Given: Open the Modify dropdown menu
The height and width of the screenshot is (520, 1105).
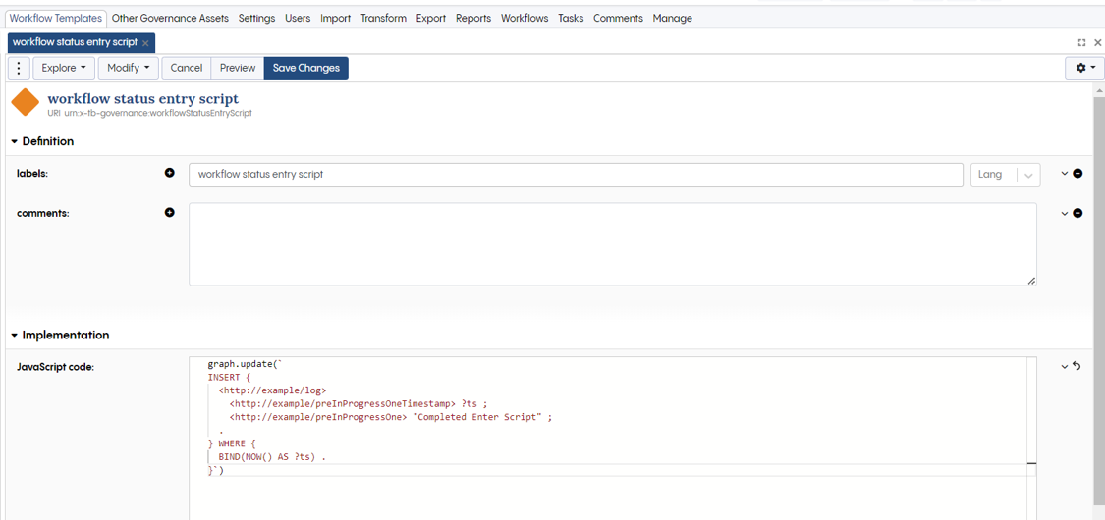Looking at the screenshot, I should pyautogui.click(x=129, y=68).
